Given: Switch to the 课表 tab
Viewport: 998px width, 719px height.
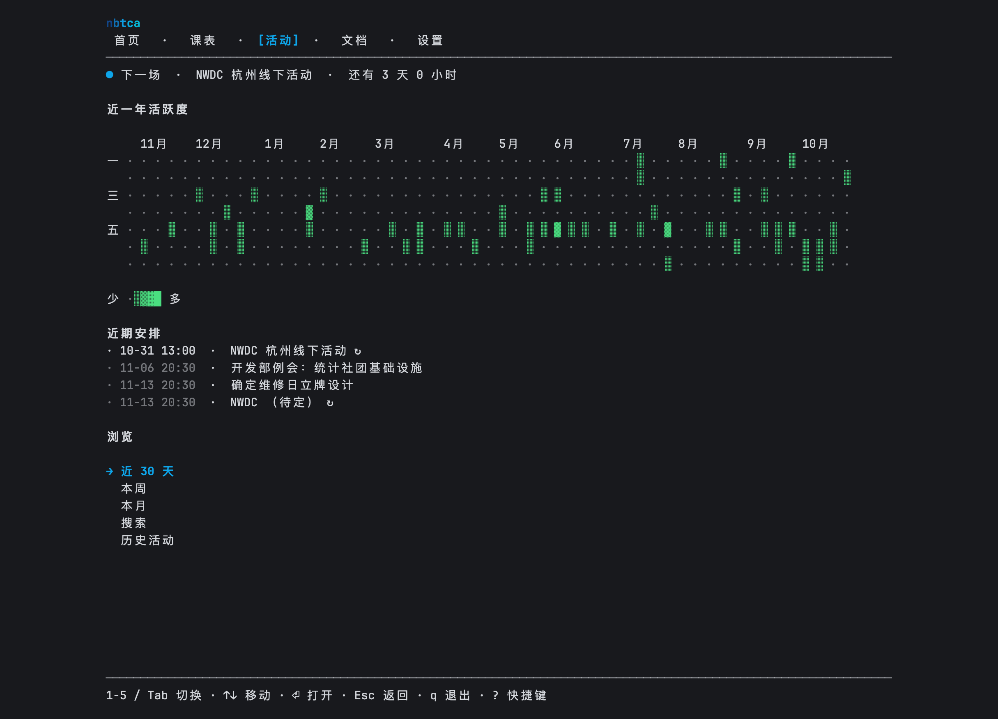Looking at the screenshot, I should coord(203,41).
